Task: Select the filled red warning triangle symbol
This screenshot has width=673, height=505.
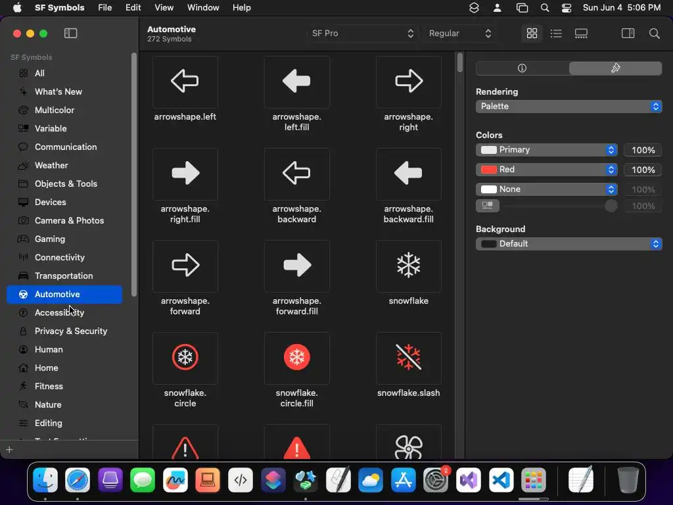Action: 296,443
